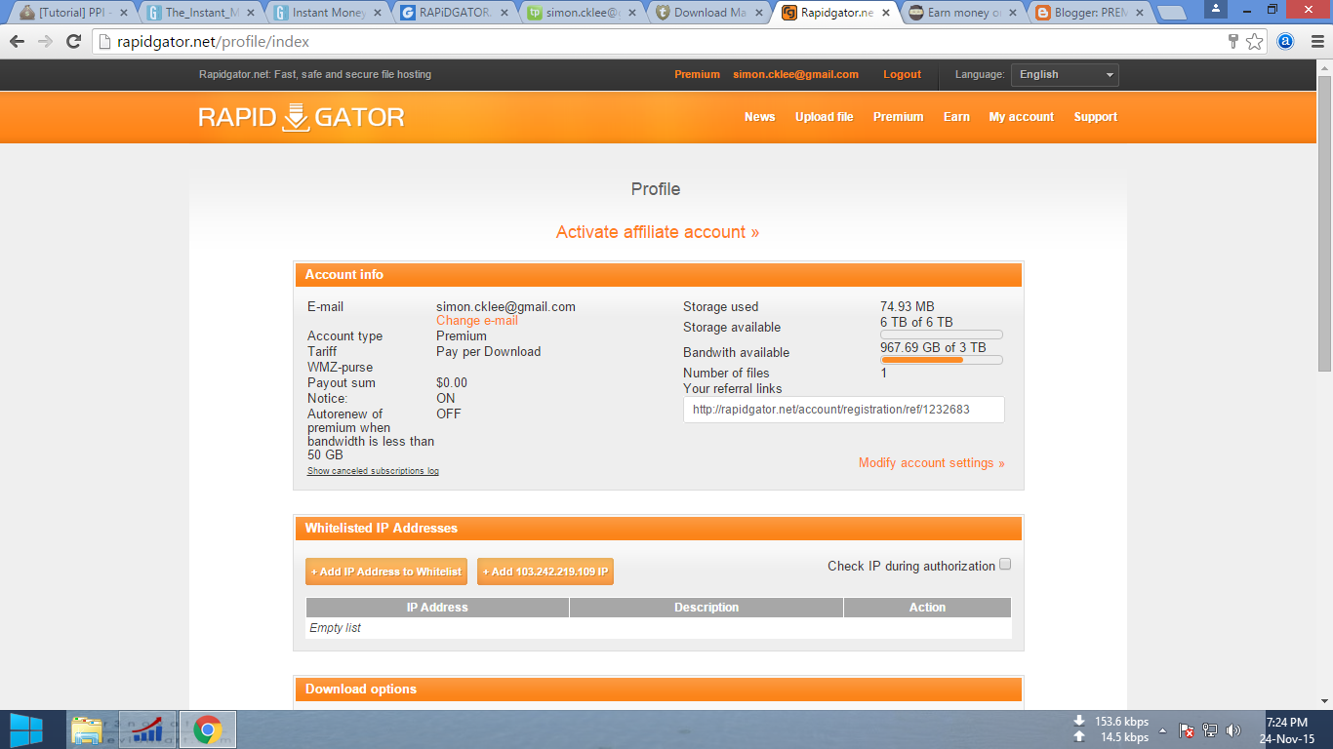This screenshot has height=749, width=1333.
Task: Open Earn in the navigation menu
Action: tap(956, 117)
